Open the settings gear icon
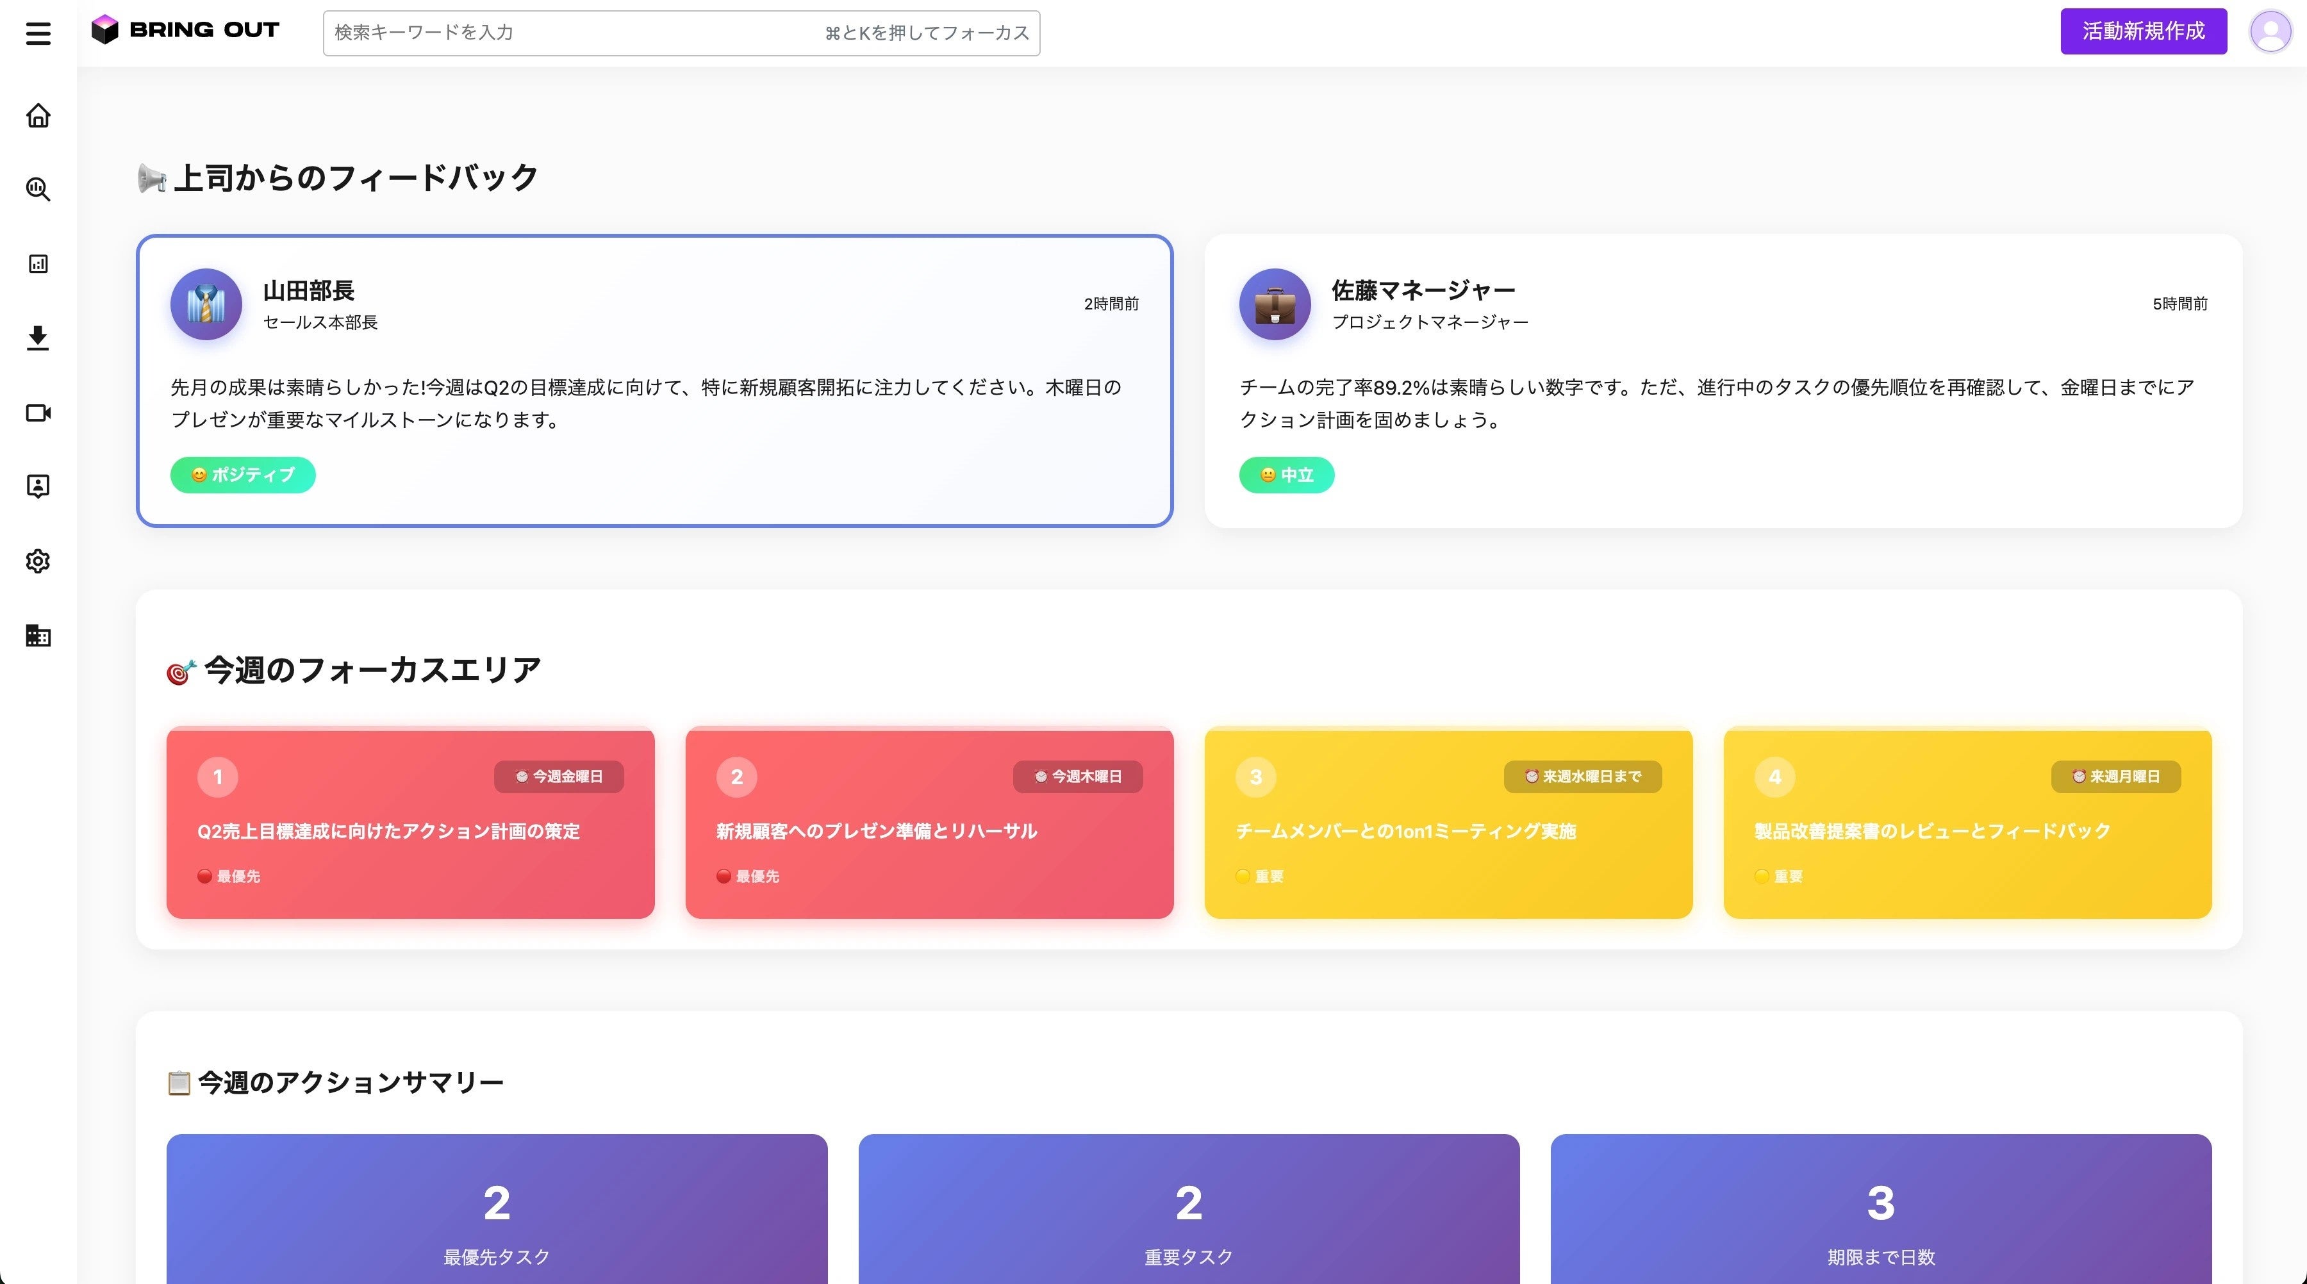 tap(38, 561)
